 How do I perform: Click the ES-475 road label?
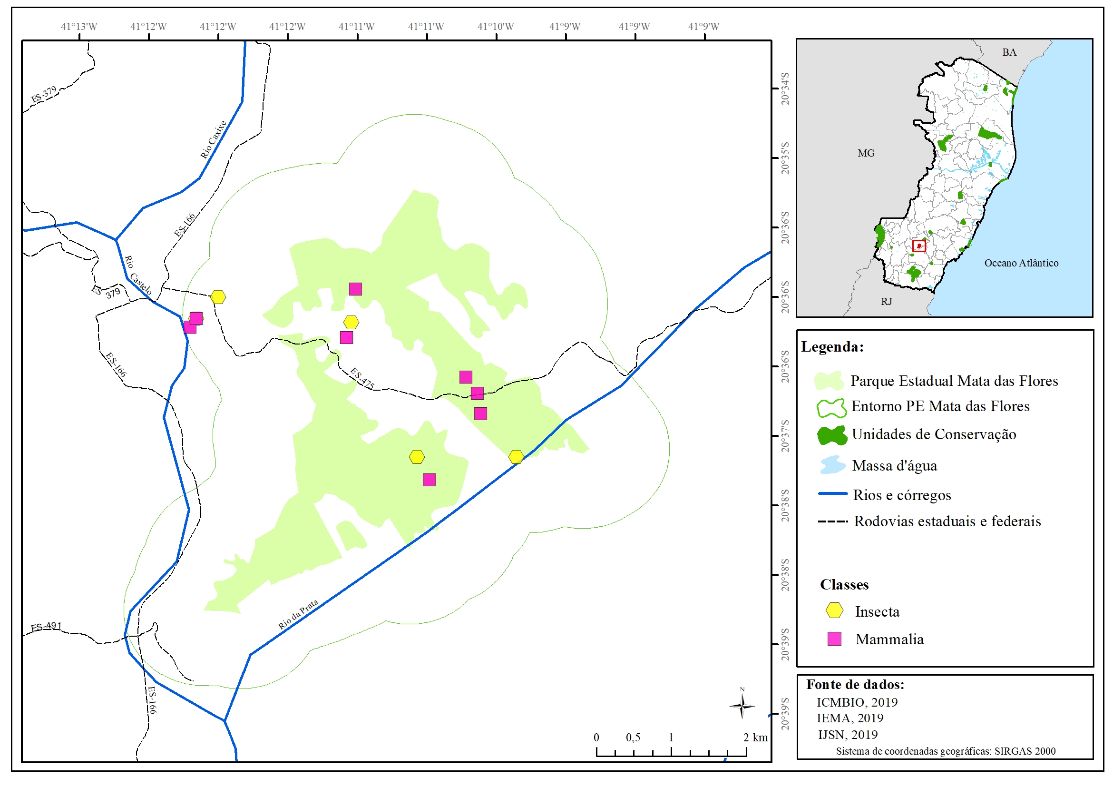coord(361,378)
